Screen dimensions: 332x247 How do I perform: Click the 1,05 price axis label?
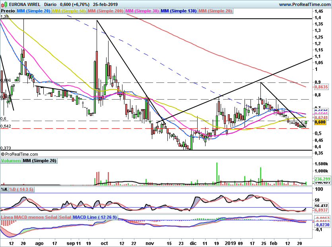pyautogui.click(x=319, y=63)
